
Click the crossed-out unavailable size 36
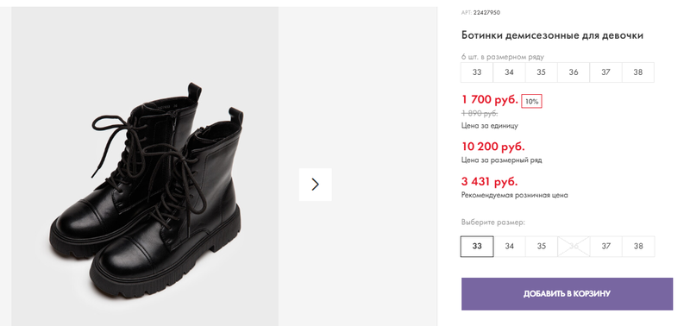click(x=574, y=247)
